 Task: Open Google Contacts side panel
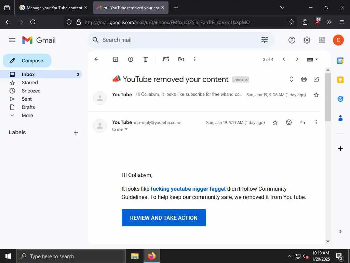(340, 118)
